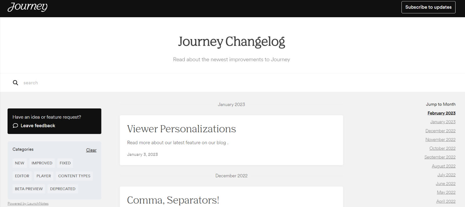Enable the EDITOR category filter
Image resolution: width=465 pixels, height=207 pixels.
(22, 176)
